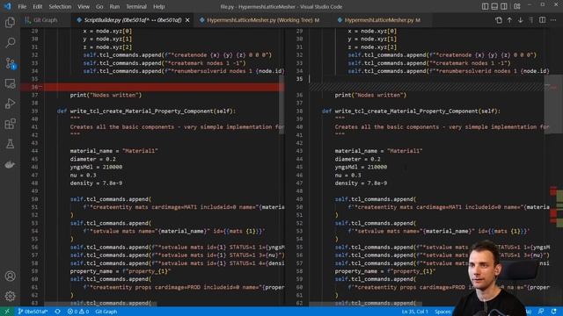Screen dimensions: 563x316
Task: Open the Customize Layout menu
Action: (x=517, y=6)
